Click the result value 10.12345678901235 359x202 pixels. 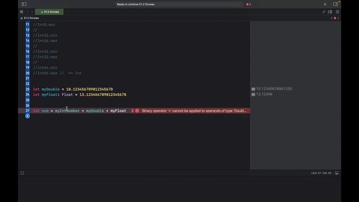coord(274,89)
